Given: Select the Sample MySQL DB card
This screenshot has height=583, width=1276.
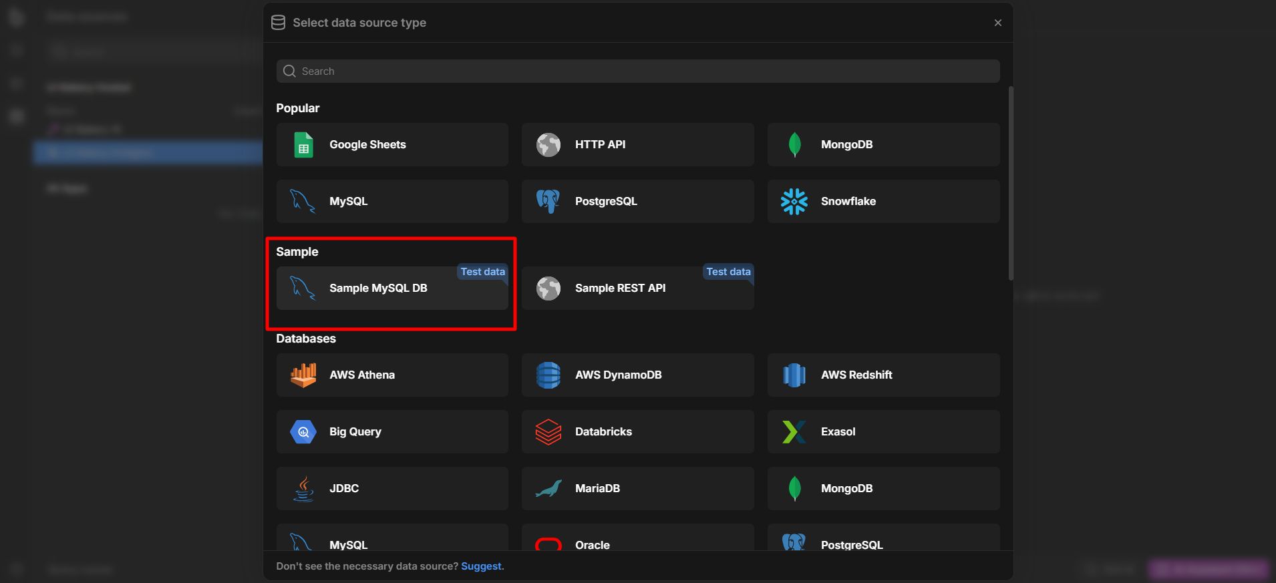Looking at the screenshot, I should click(x=392, y=288).
